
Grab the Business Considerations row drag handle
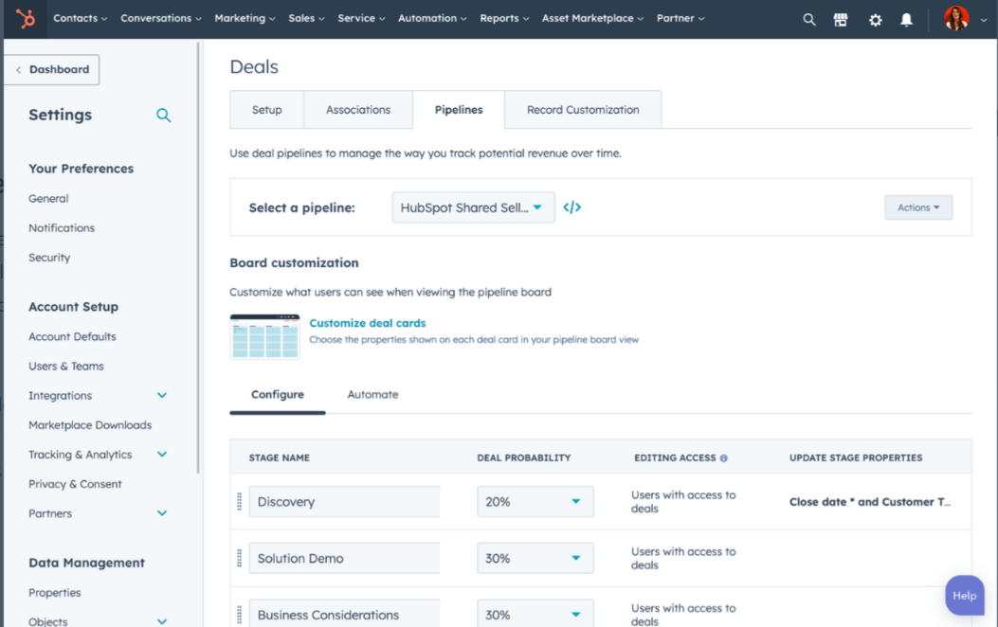coord(240,615)
